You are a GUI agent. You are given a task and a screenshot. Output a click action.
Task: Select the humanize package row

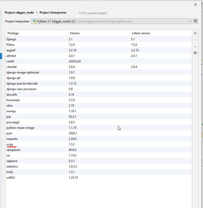click(99, 100)
